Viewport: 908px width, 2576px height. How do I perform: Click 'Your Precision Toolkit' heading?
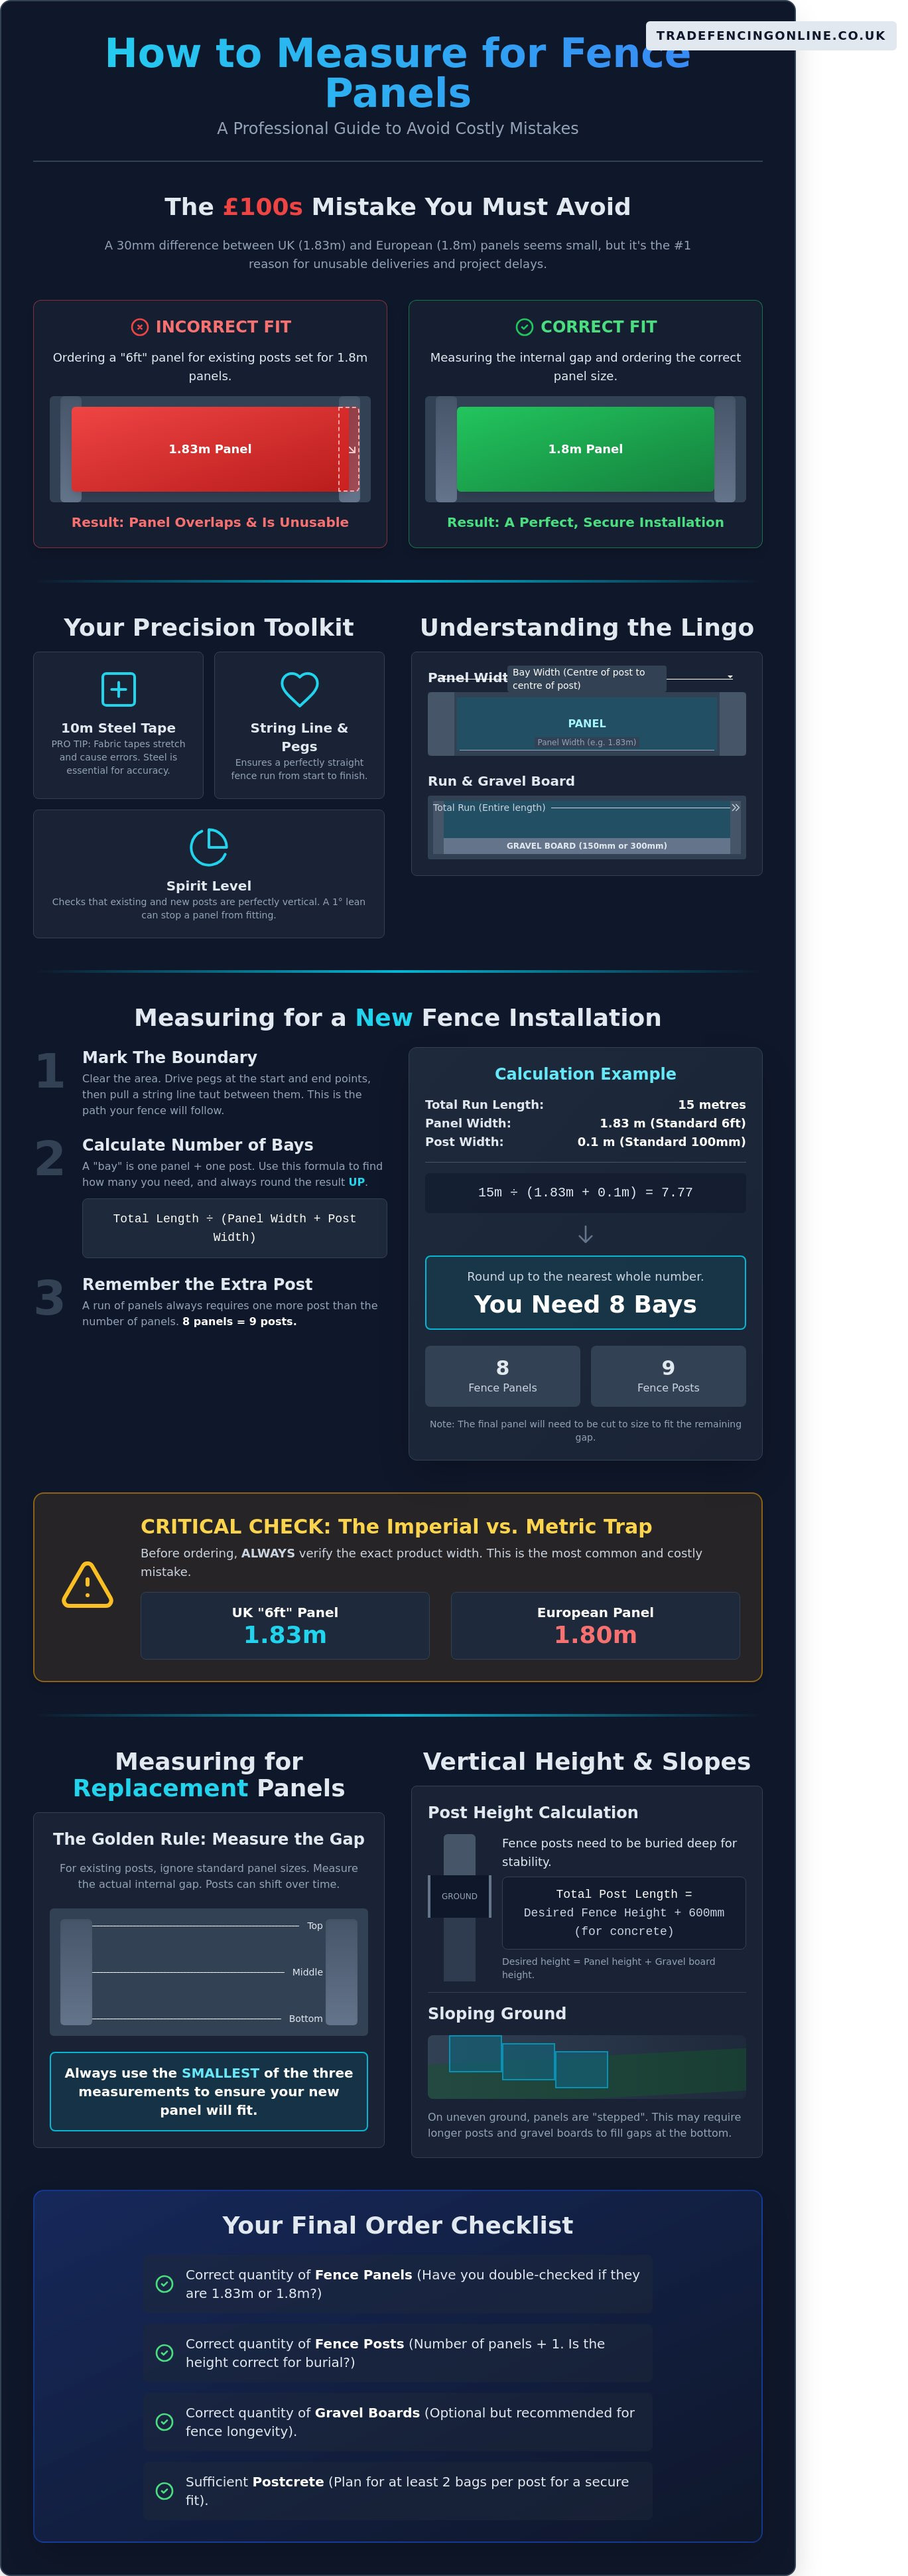click(x=209, y=628)
